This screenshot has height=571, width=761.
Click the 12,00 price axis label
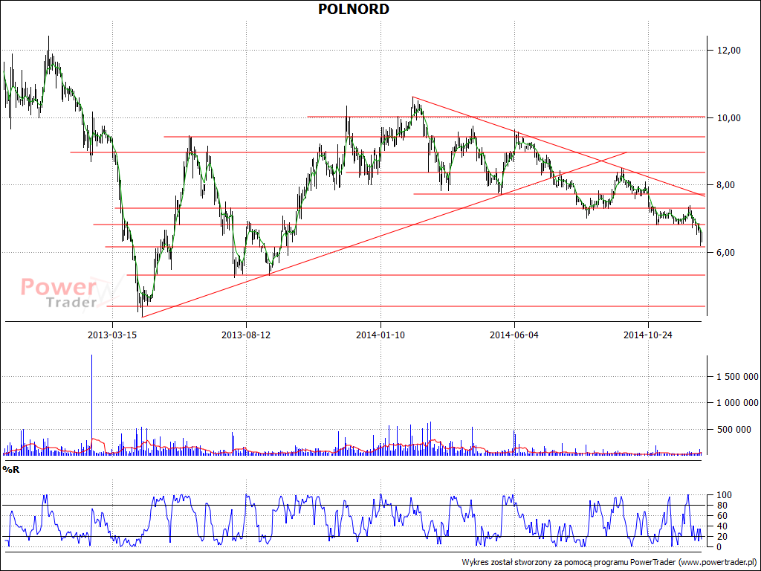coord(730,50)
